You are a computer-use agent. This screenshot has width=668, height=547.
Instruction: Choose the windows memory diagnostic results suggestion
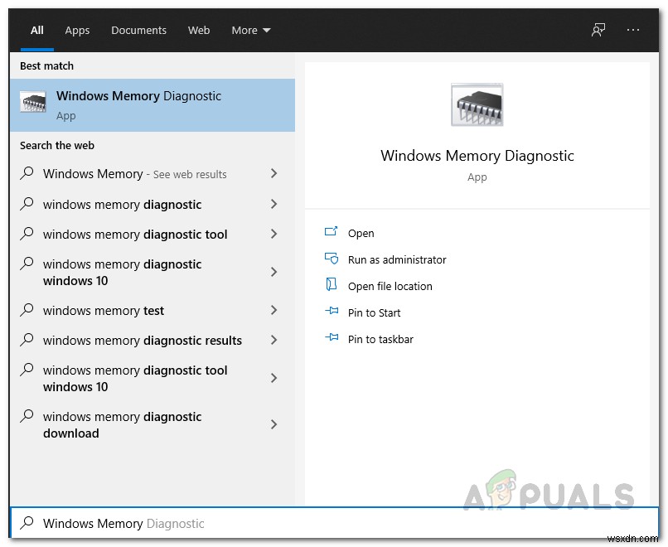point(142,340)
